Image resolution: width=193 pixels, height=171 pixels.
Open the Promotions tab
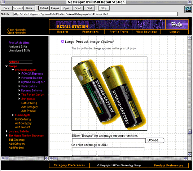pyautogui.click(x=91, y=32)
